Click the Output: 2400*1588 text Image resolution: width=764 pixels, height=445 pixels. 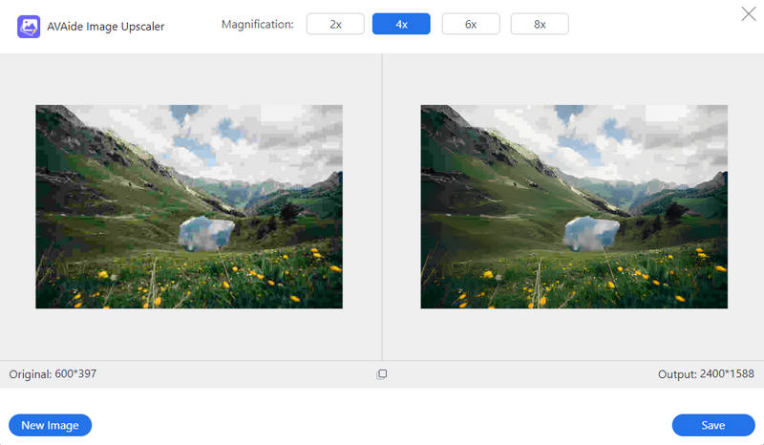point(706,374)
